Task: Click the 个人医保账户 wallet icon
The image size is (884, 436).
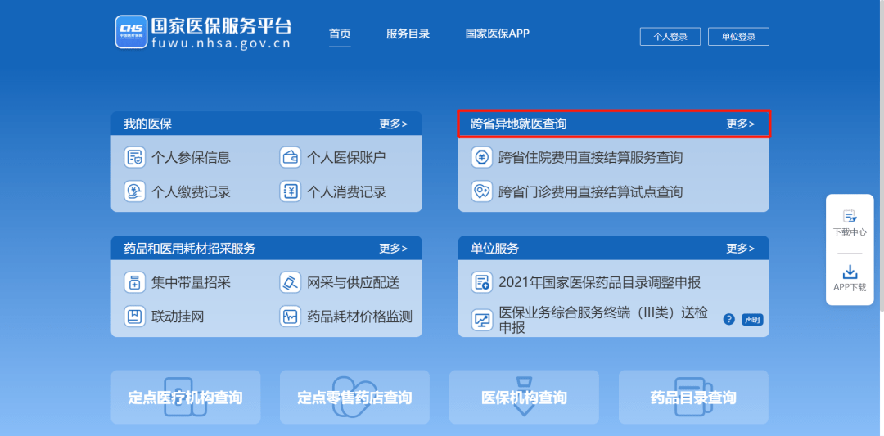Action: 291,157
